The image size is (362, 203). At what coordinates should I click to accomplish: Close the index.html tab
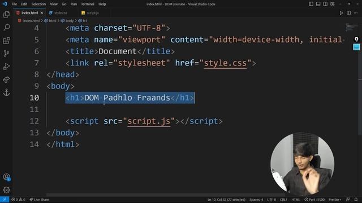42,13
